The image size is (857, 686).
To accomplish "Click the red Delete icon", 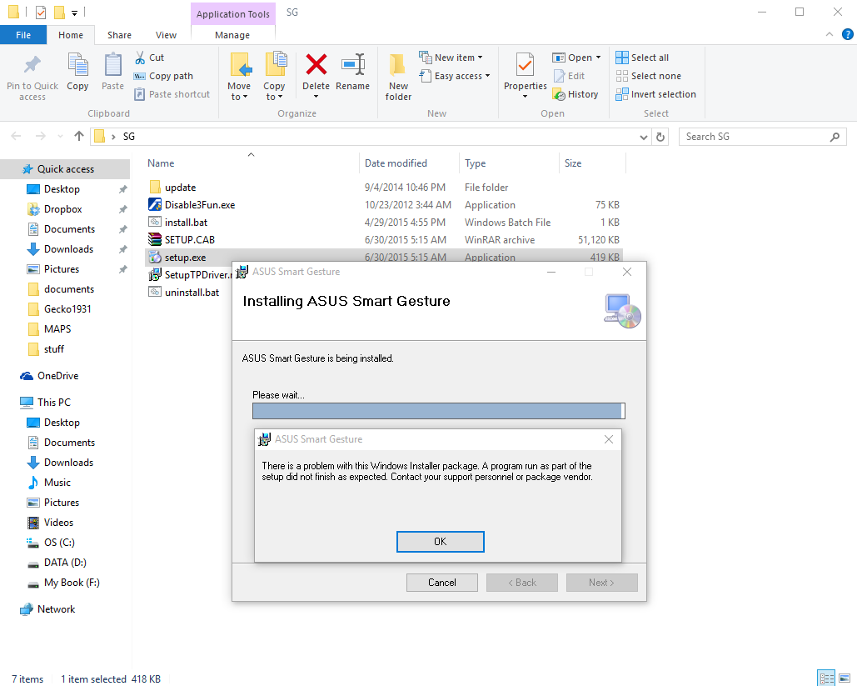I will pos(316,64).
